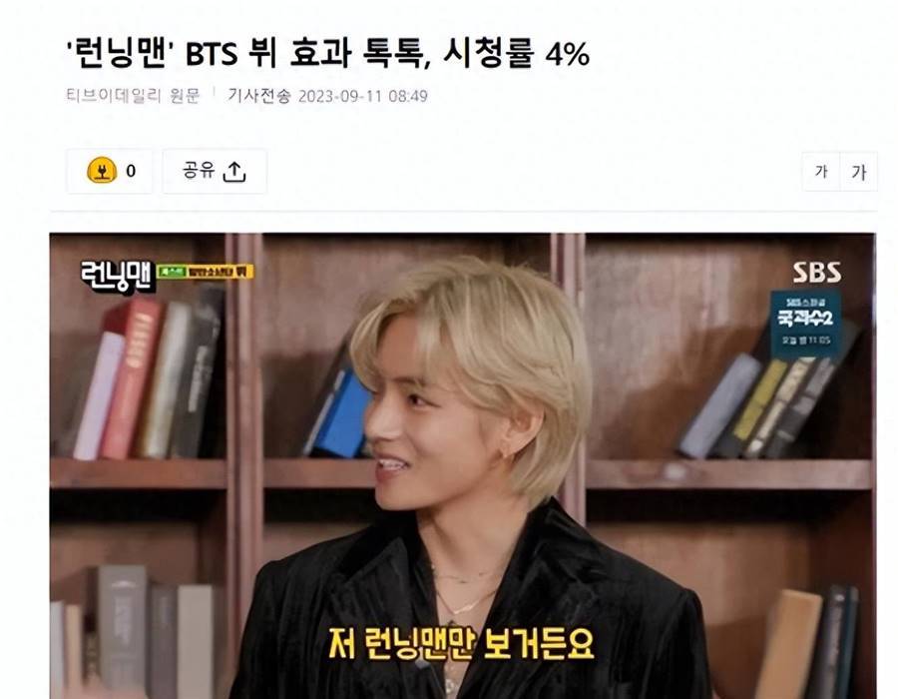Click the '런닝맨' BTS 뷔 headline
The width and height of the screenshot is (898, 699).
327,54
